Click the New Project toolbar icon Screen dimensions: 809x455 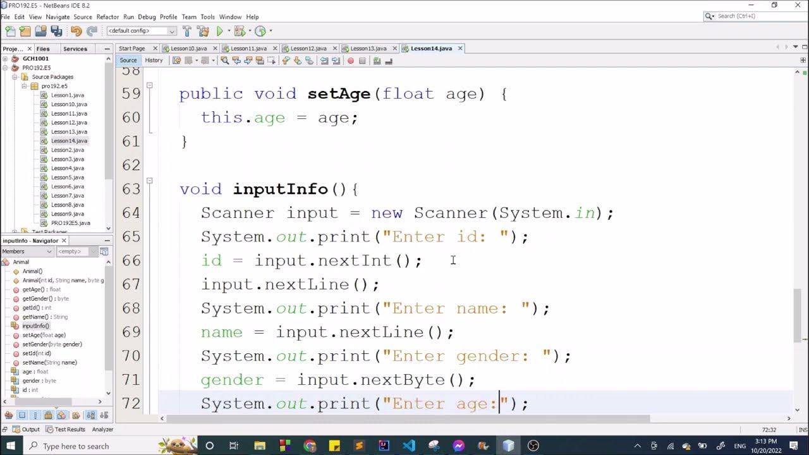(x=25, y=30)
